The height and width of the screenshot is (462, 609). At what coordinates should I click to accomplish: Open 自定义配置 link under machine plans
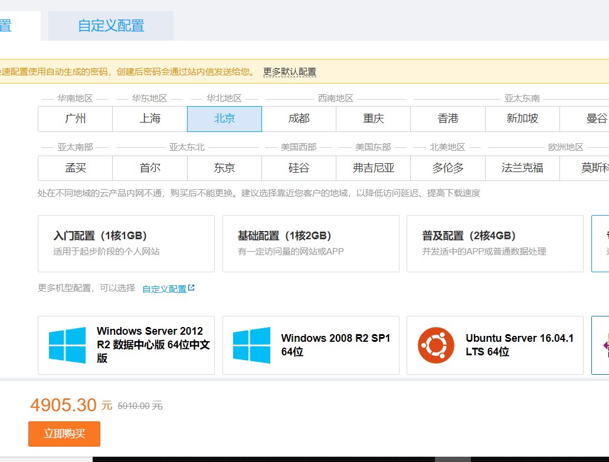point(164,289)
